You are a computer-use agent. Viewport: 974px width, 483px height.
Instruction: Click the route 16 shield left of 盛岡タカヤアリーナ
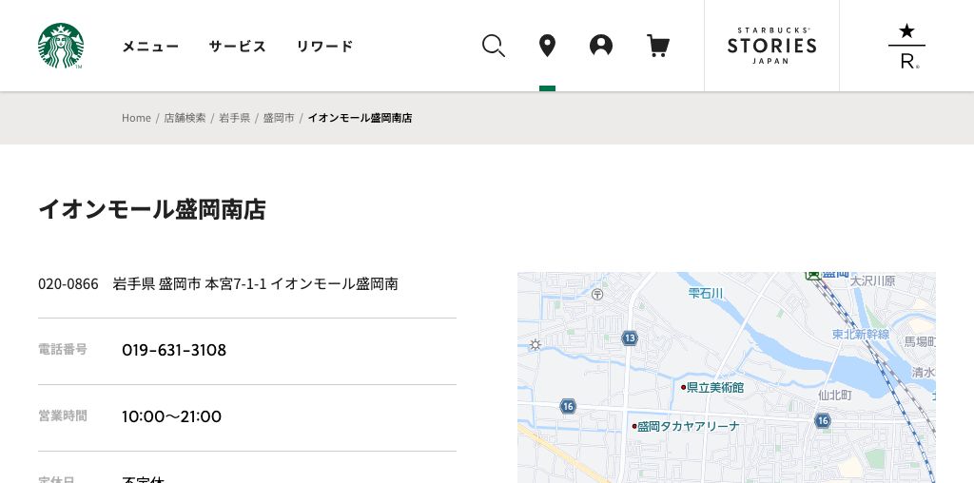click(567, 407)
